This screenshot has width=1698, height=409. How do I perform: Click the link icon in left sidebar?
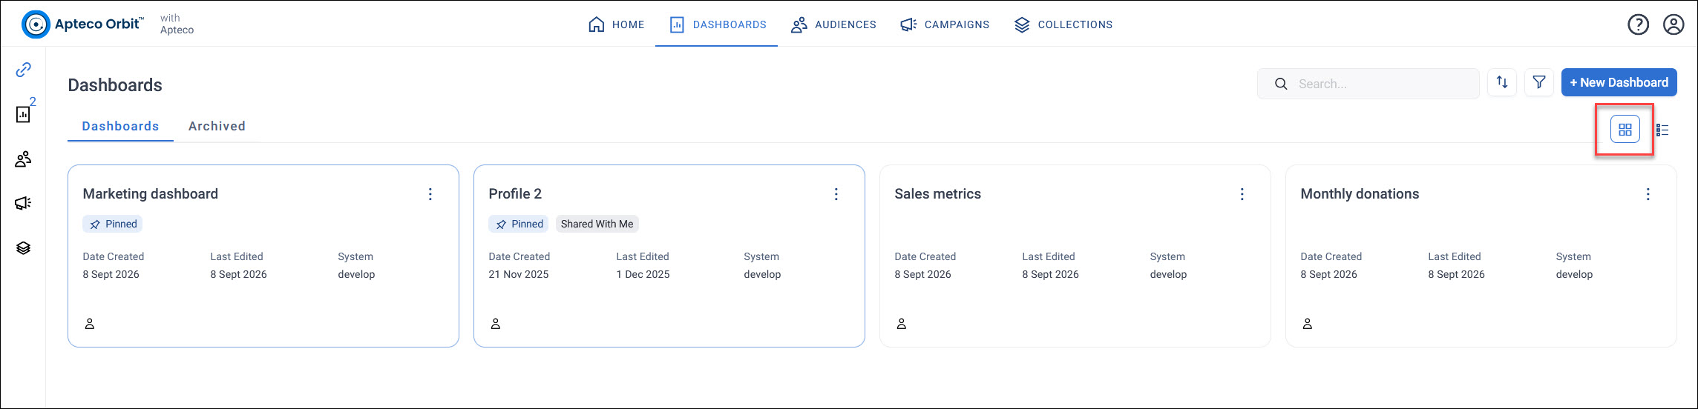pos(24,70)
